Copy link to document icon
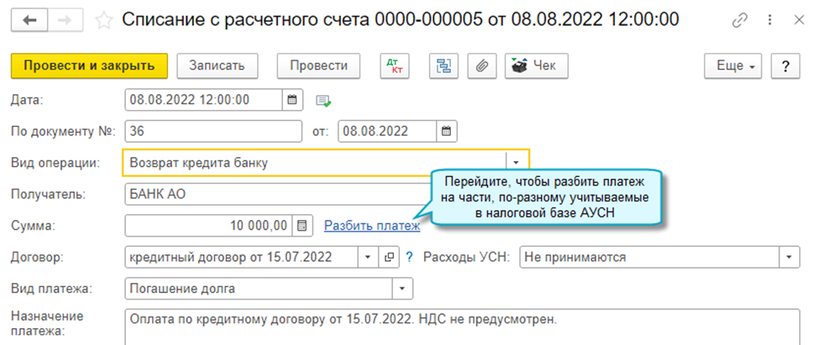 pos(739,20)
